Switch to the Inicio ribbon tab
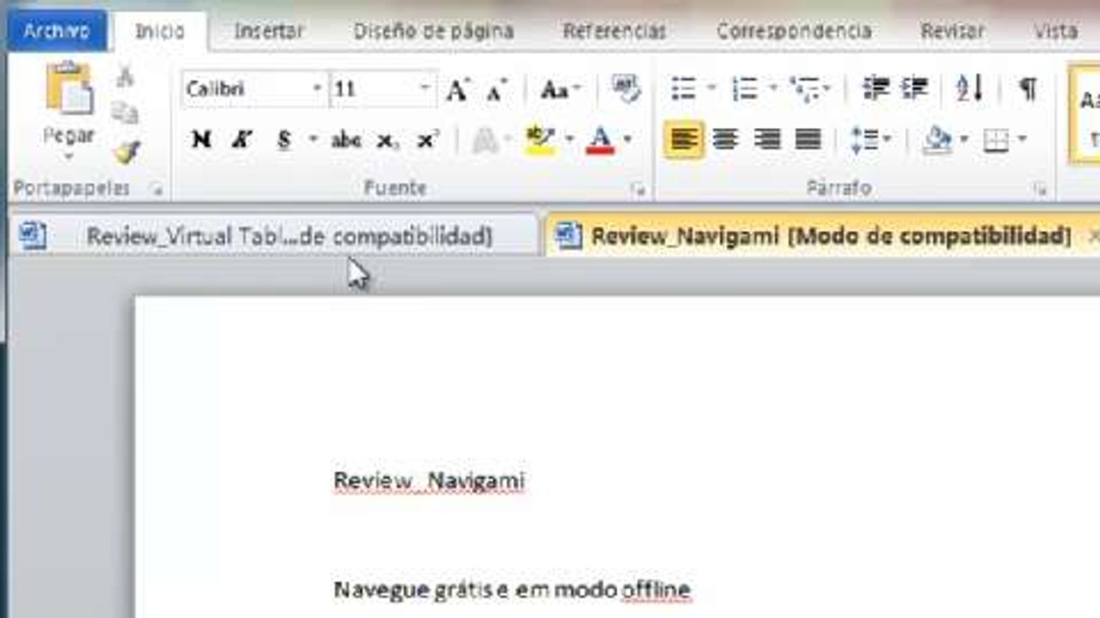Image resolution: width=1100 pixels, height=618 pixels. (x=160, y=32)
